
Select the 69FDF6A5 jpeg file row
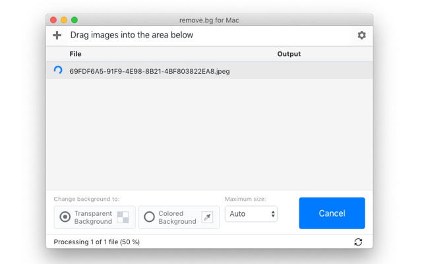[x=210, y=70]
